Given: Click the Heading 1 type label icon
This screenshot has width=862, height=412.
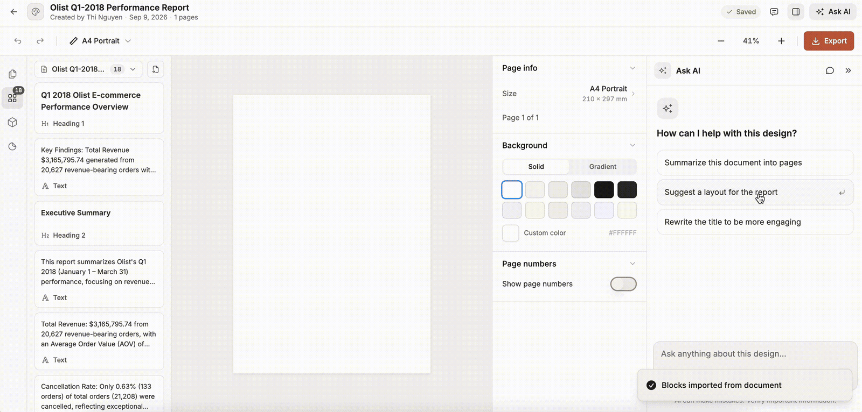Looking at the screenshot, I should [45, 124].
